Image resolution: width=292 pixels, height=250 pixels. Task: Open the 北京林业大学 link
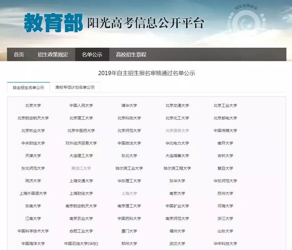point(33,131)
